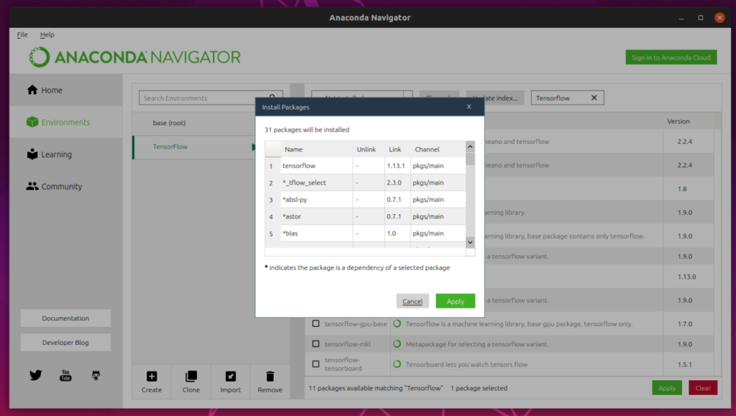Select the *_tflow_select package row

(365, 182)
